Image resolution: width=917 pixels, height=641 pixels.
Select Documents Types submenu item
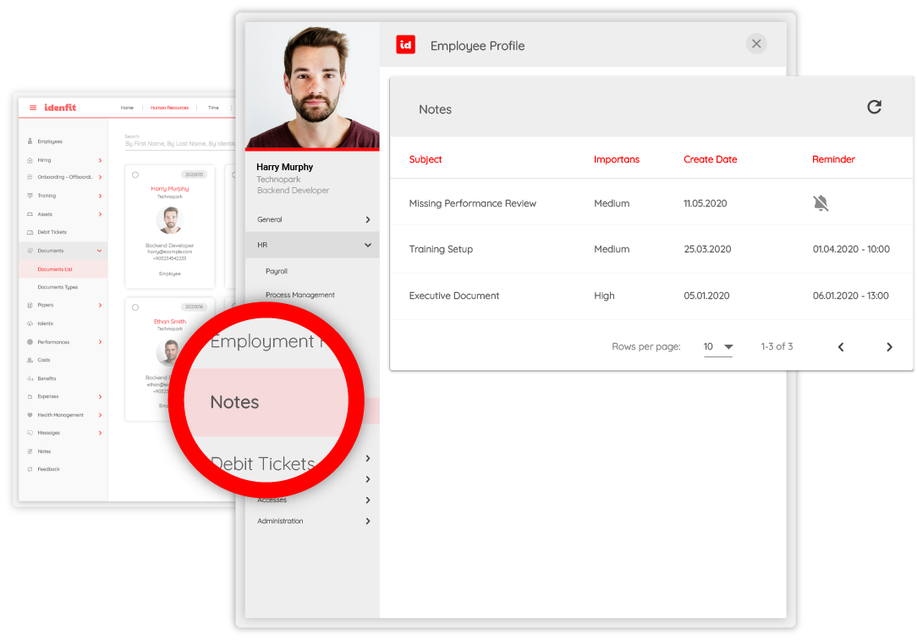click(58, 287)
